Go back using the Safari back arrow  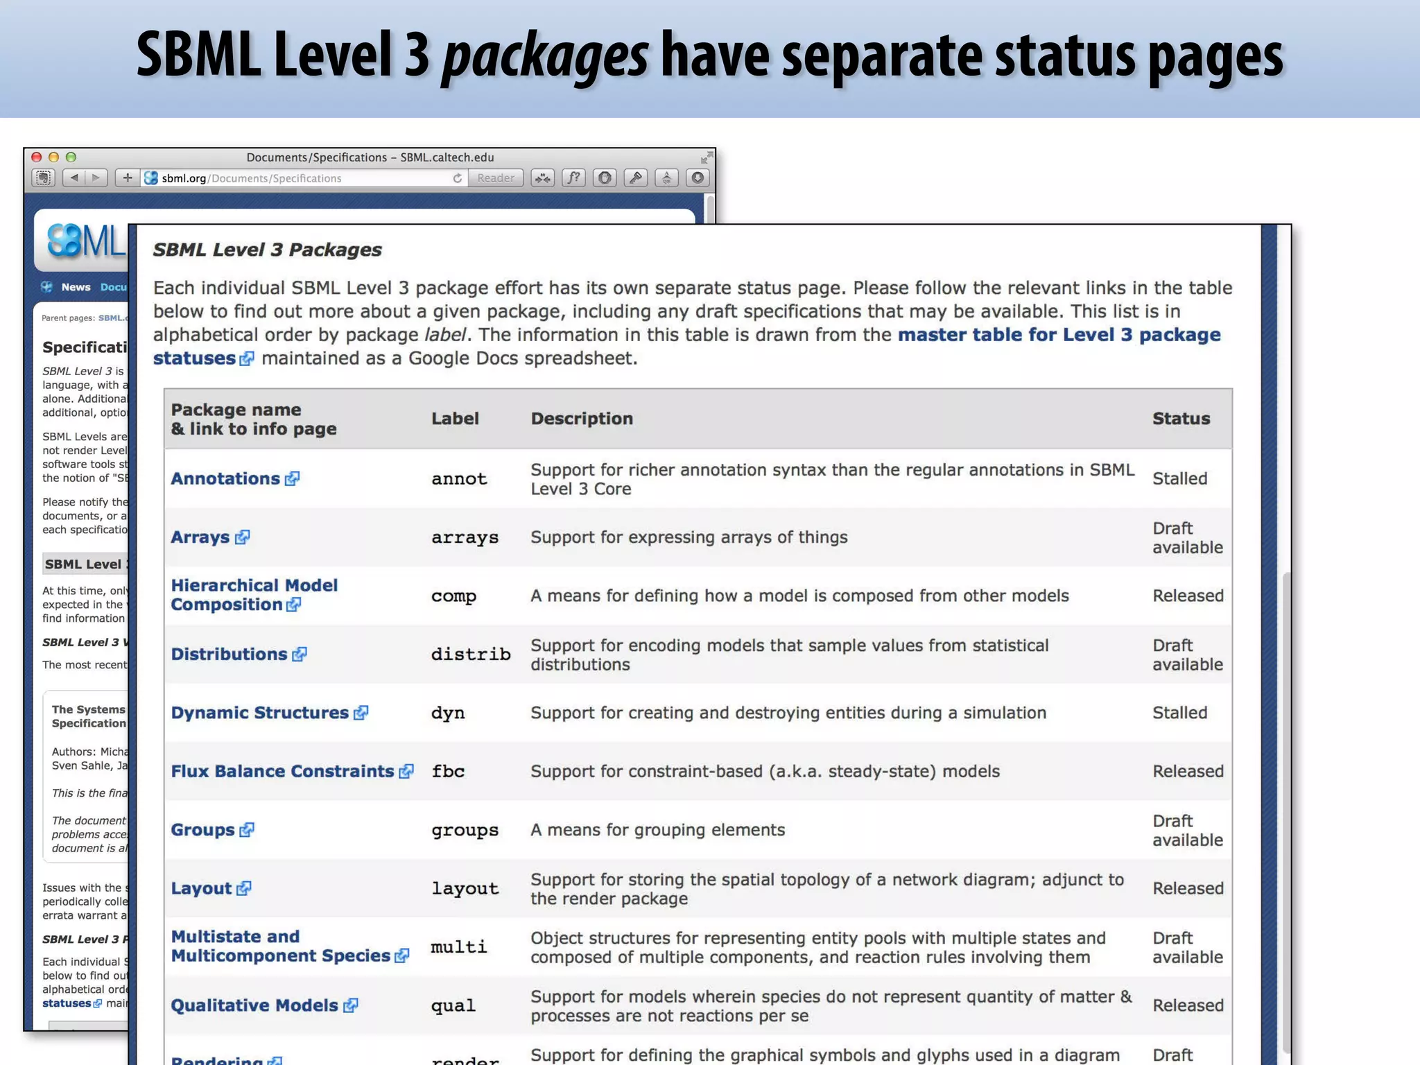coord(74,178)
